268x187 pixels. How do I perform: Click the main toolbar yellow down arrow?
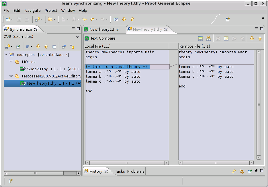(x=124, y=19)
